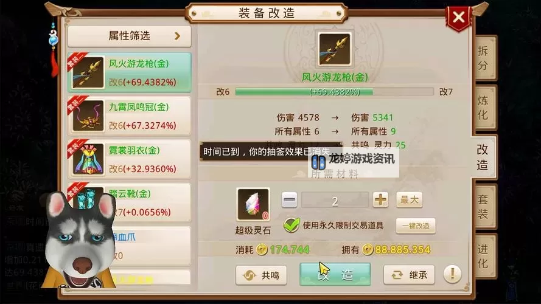Select the 霓裳羽衣 robe icon
541x304 pixels.
[x=88, y=159]
